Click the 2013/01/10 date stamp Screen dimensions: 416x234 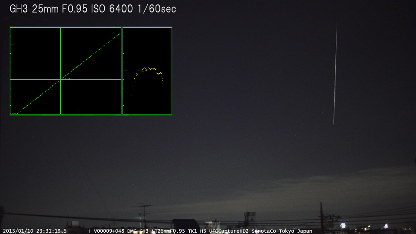tap(16, 231)
